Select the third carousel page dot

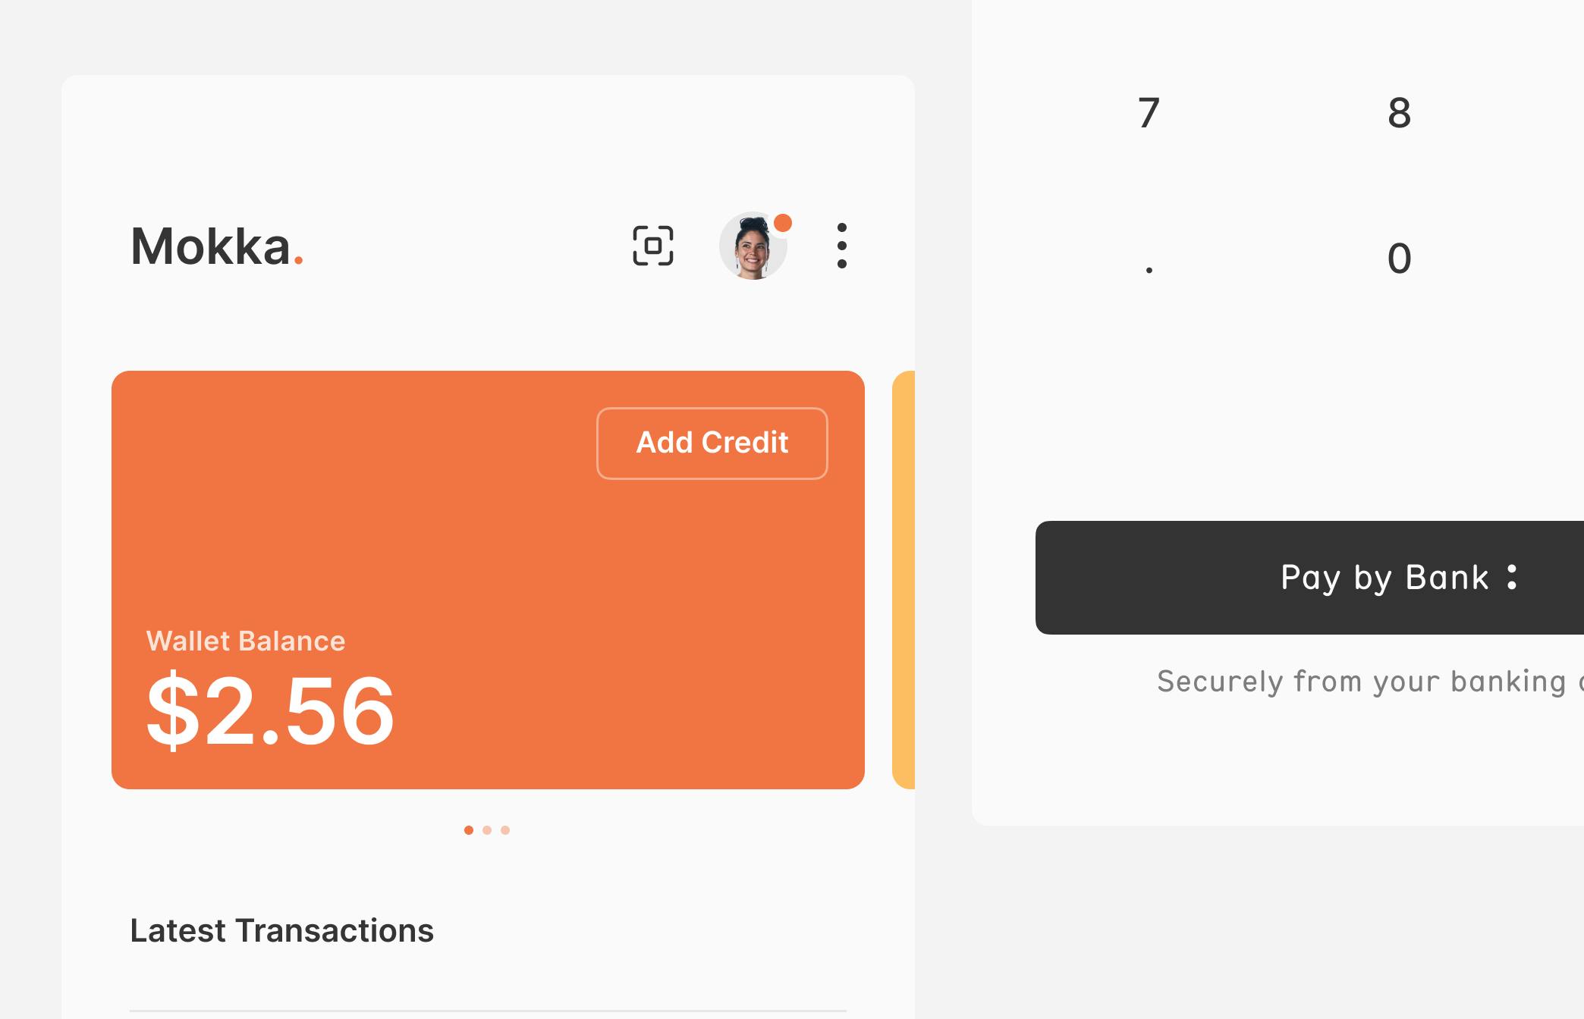coord(505,830)
